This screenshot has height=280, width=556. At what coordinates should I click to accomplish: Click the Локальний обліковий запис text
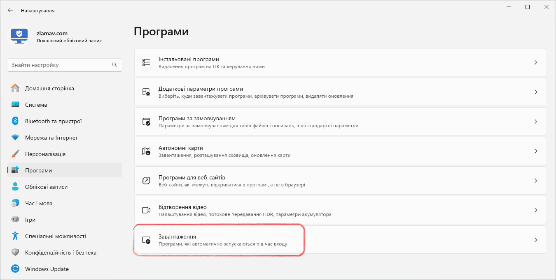tap(69, 41)
